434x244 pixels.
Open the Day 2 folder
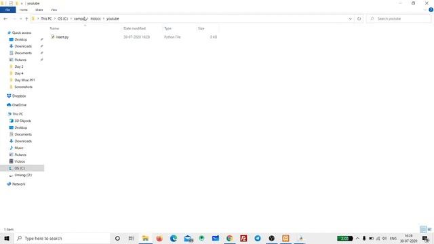[19, 66]
